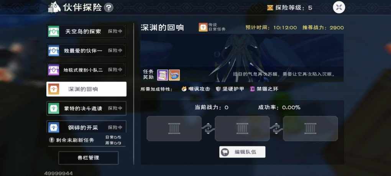
Task: Click the 禁锢之环 trait icon
Action: pyautogui.click(x=252, y=89)
